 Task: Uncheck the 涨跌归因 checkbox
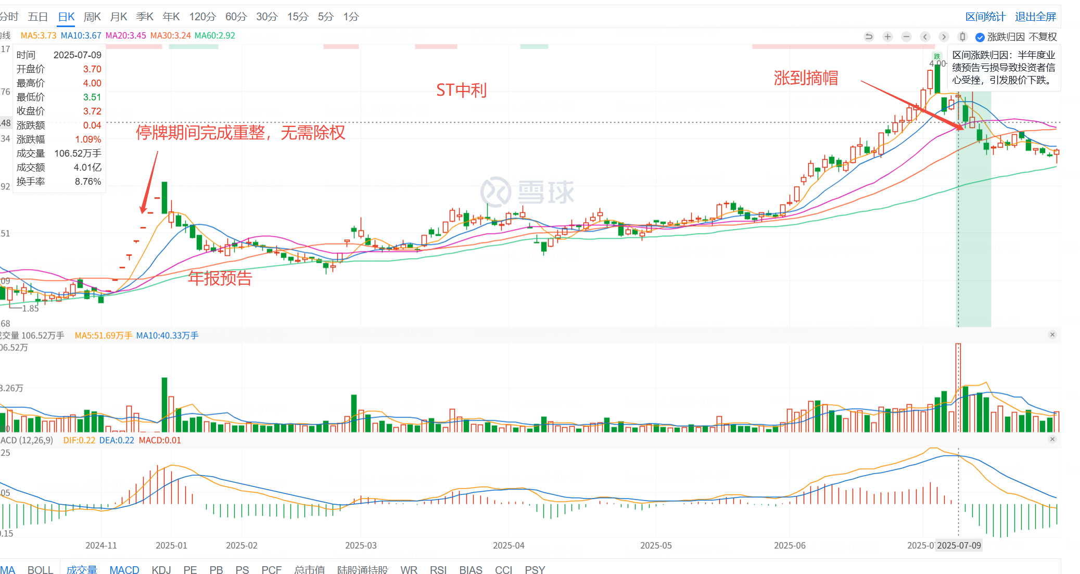(980, 37)
